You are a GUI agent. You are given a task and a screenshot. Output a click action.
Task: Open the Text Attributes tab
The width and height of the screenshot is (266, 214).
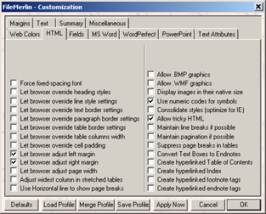coord(216,34)
